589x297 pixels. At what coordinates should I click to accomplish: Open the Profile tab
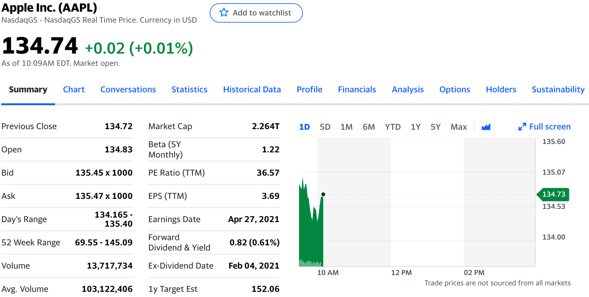pos(309,89)
